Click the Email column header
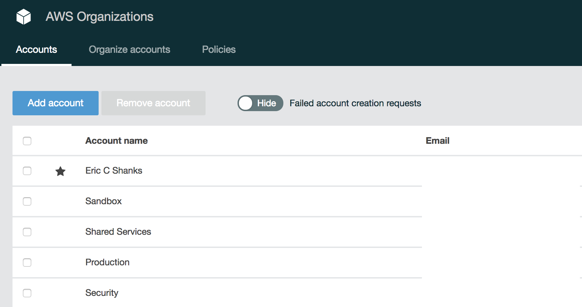 pos(438,141)
